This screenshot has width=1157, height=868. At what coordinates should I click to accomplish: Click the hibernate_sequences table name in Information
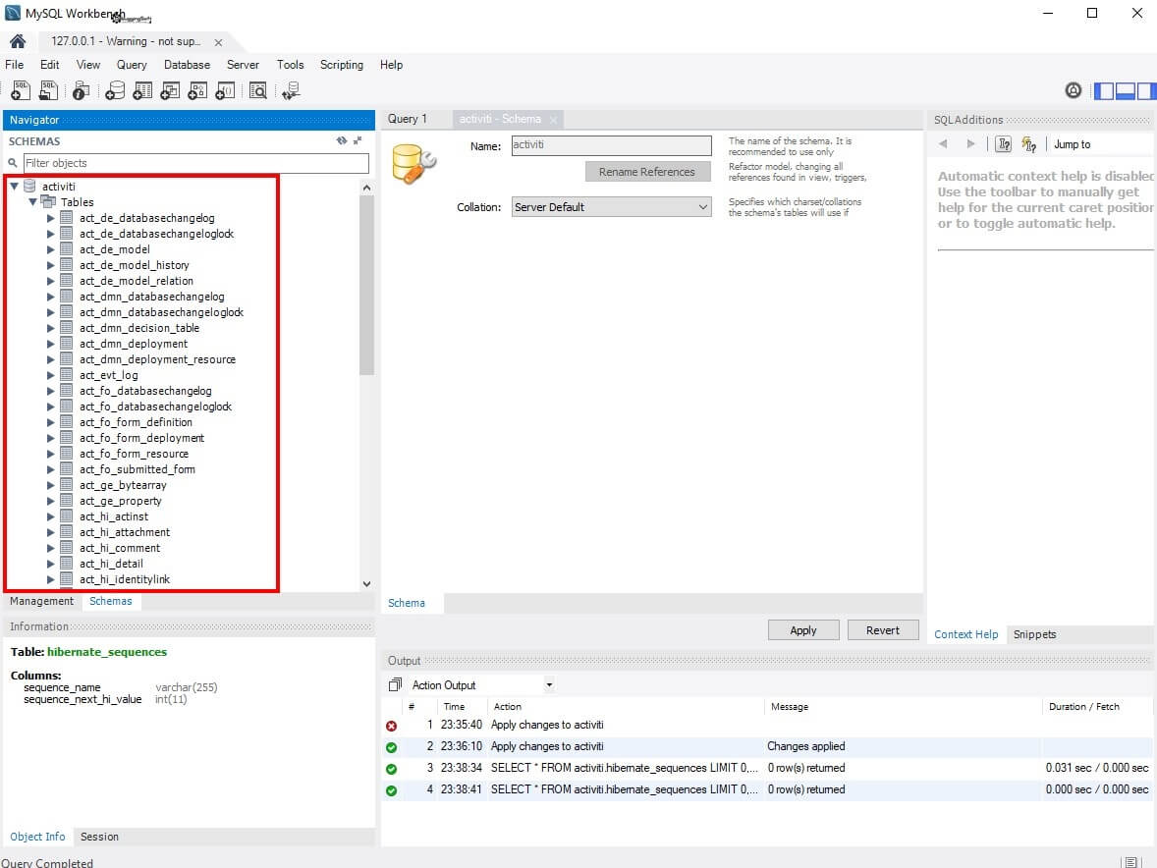click(107, 652)
